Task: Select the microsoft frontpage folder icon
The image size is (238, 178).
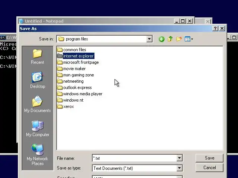Action: [x=60, y=62]
